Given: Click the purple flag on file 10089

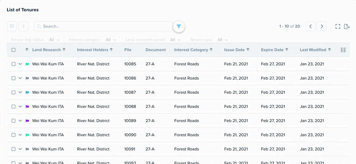Looking at the screenshot, I should pyautogui.click(x=27, y=121).
